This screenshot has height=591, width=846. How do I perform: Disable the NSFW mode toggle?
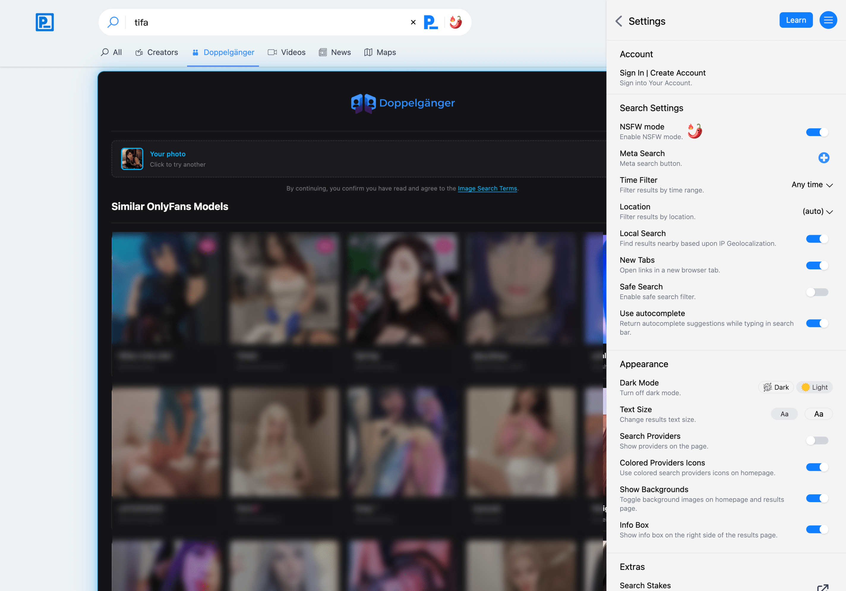pos(817,132)
